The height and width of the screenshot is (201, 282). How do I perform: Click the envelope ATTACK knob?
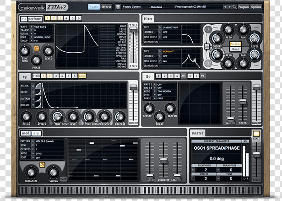[x=42, y=117]
